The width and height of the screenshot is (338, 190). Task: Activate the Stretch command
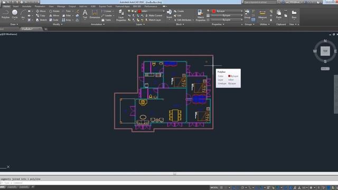(41, 20)
